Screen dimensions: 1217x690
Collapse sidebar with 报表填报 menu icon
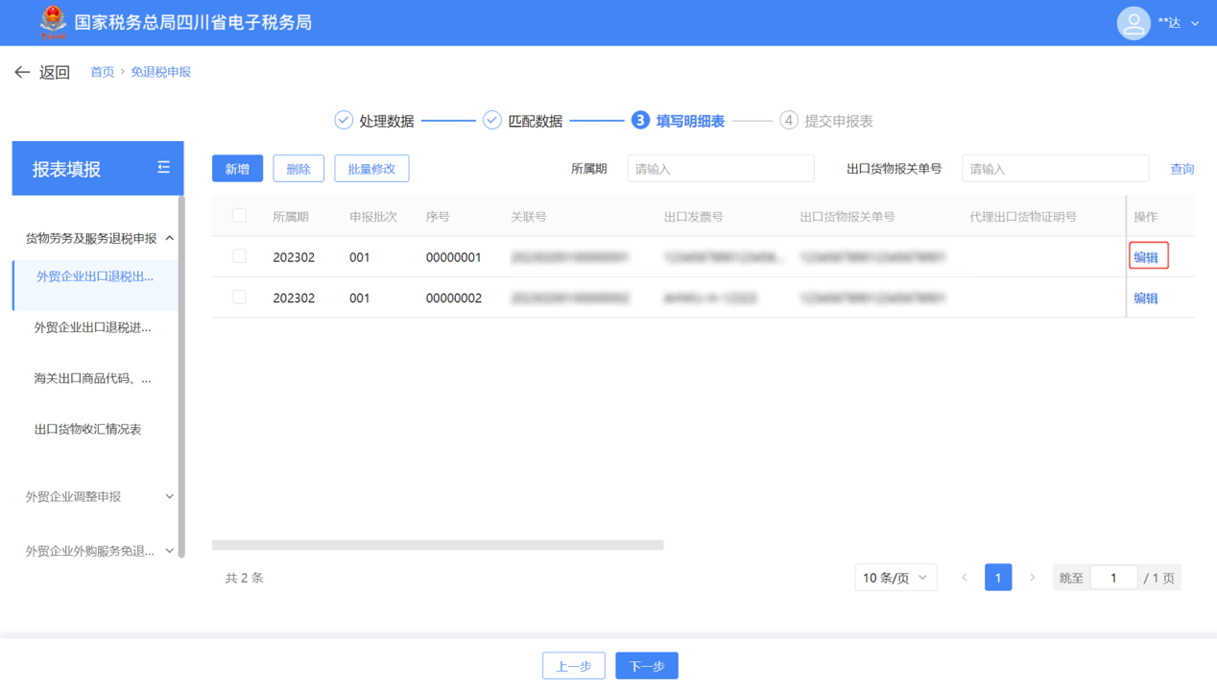coord(163,168)
